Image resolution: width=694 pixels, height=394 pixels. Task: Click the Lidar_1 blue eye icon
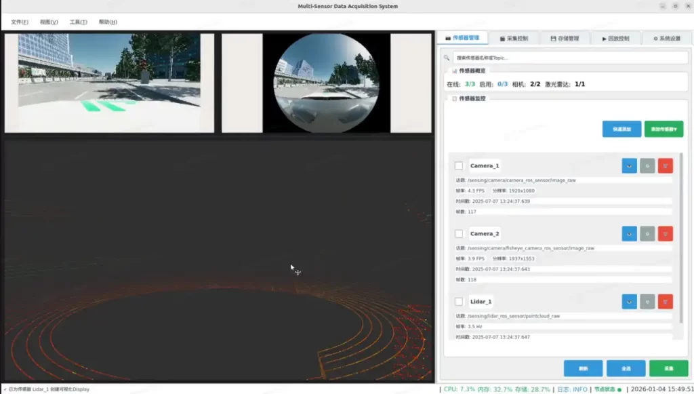pos(629,301)
